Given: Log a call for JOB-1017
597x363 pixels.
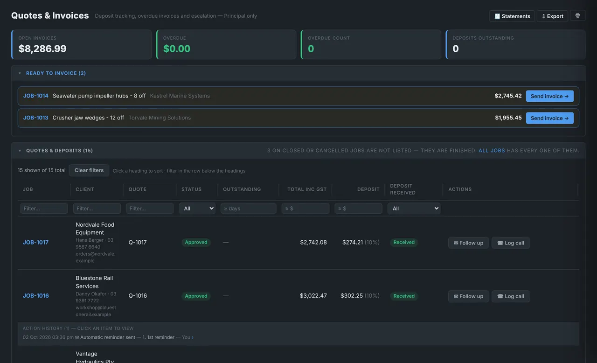Looking at the screenshot, I should 511,243.
